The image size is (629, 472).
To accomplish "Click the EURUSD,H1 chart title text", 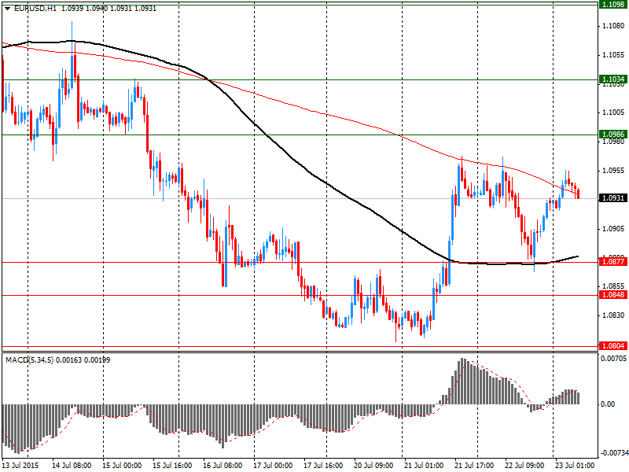I will coord(35,9).
